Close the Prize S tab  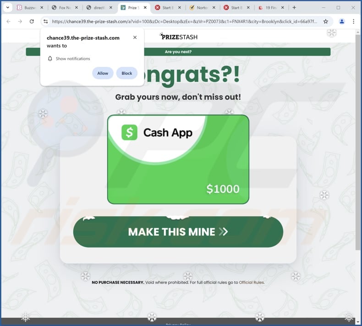[x=145, y=8]
